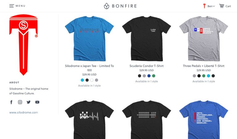Pick white swatch for Silodrome Japan Tee
237x139 pixels.
92,80
